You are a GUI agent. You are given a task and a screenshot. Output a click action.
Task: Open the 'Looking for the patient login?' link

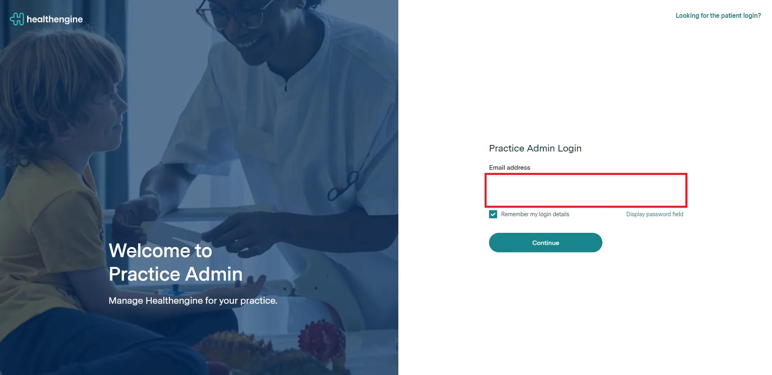718,15
